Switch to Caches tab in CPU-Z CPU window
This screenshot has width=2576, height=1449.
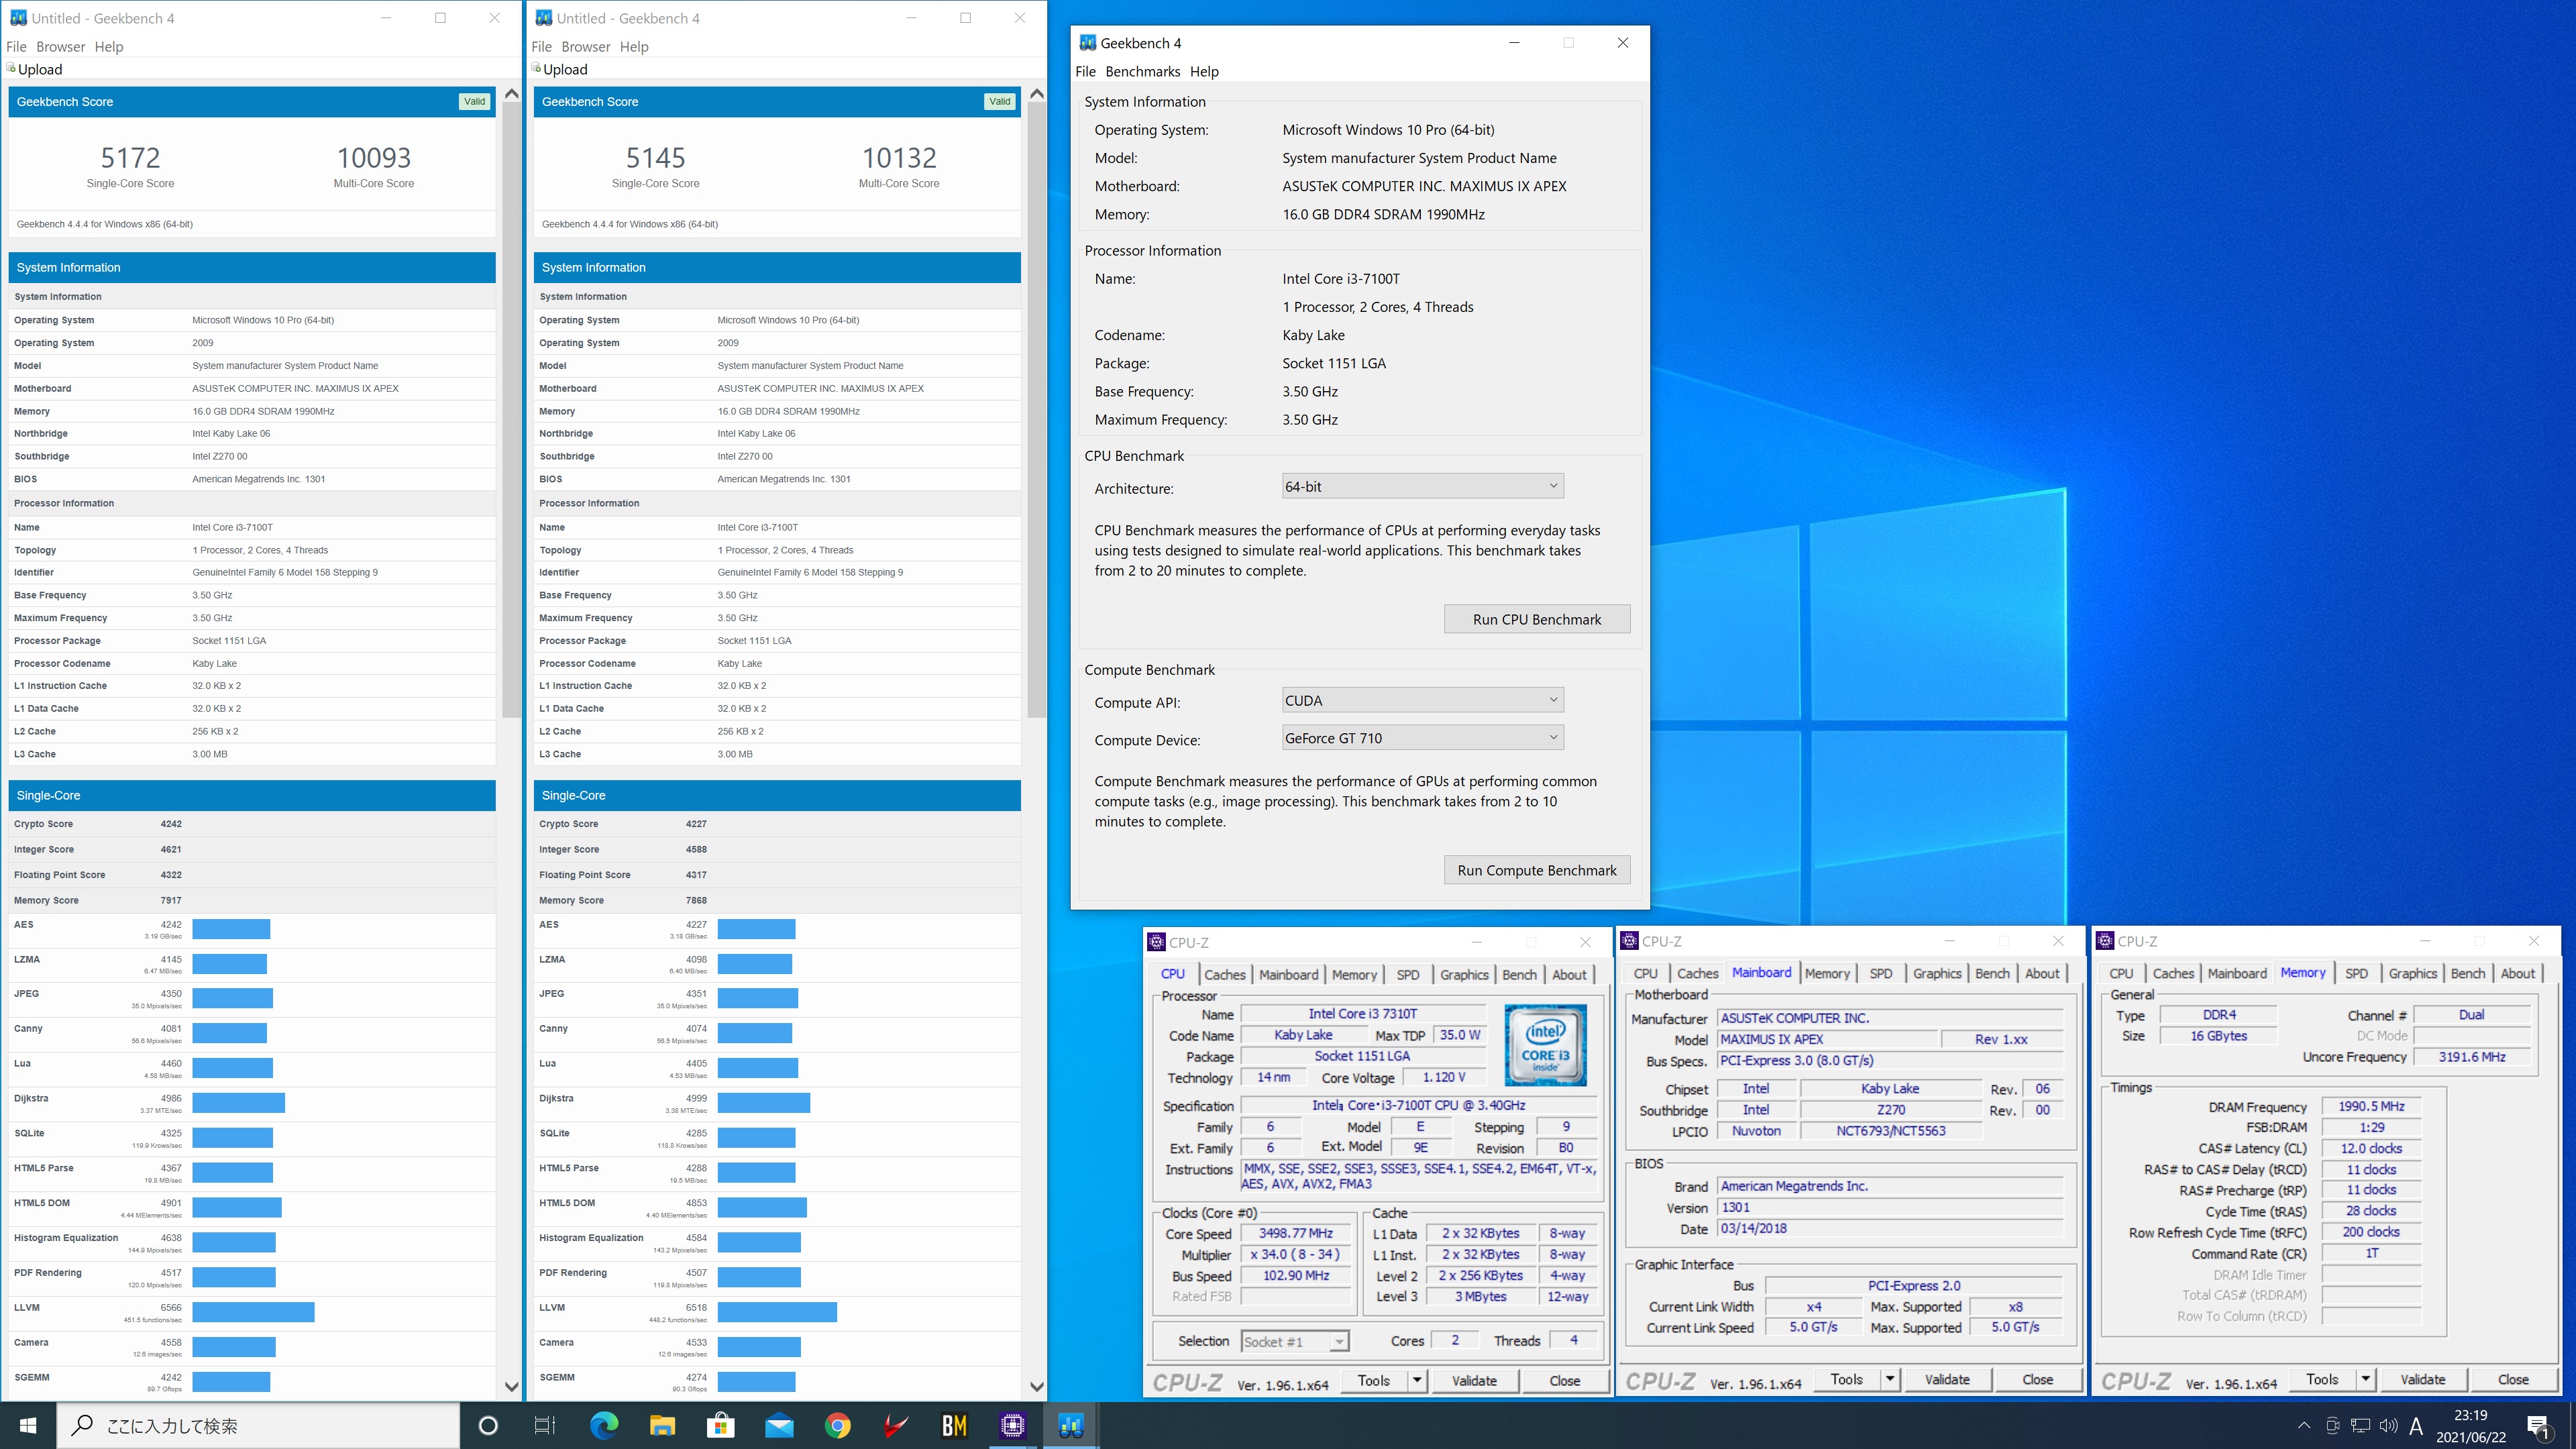1225,974
